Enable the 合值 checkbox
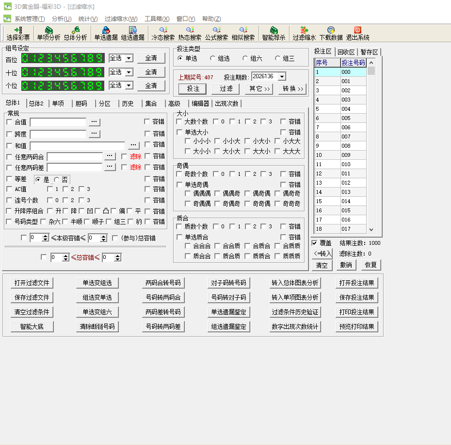The height and width of the screenshot is (445, 451). 9,122
